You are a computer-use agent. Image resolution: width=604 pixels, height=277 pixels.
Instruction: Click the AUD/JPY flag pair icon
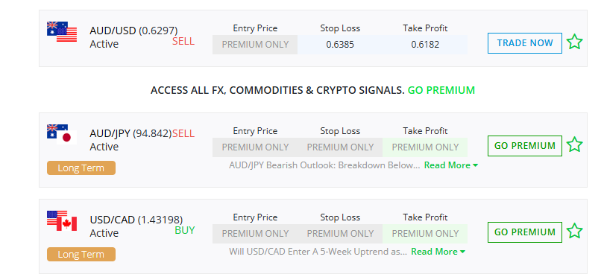tap(62, 134)
